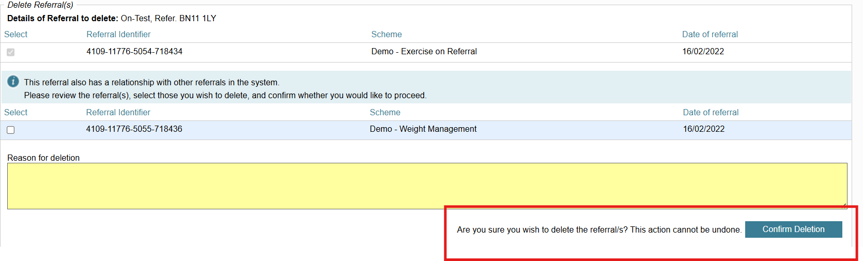Screen dimensions: 863x261
Task: Click the Reason for deletion label
Action: pyautogui.click(x=43, y=158)
